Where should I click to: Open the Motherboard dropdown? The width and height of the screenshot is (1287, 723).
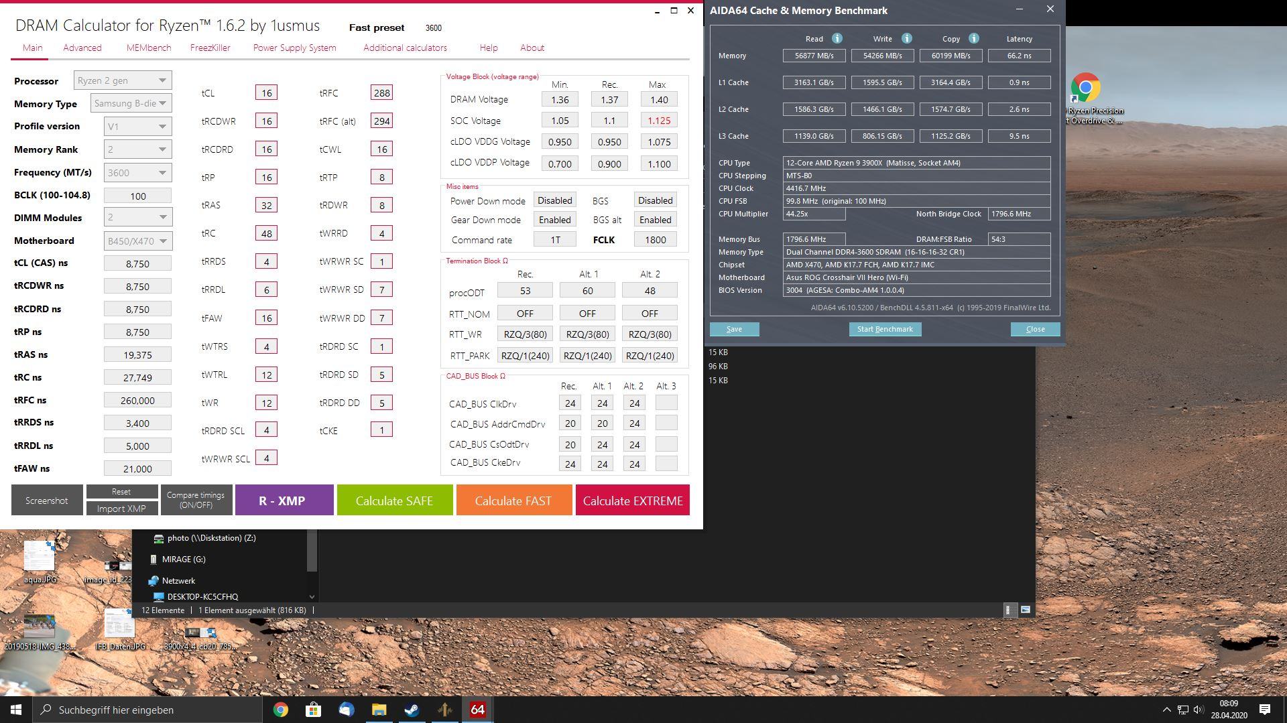[x=137, y=241]
